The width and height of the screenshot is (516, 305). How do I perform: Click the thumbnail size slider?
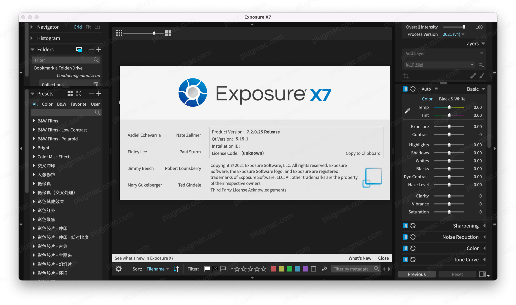pos(143,33)
